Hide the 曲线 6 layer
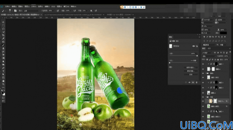The image size is (233, 130). pyautogui.click(x=203, y=82)
